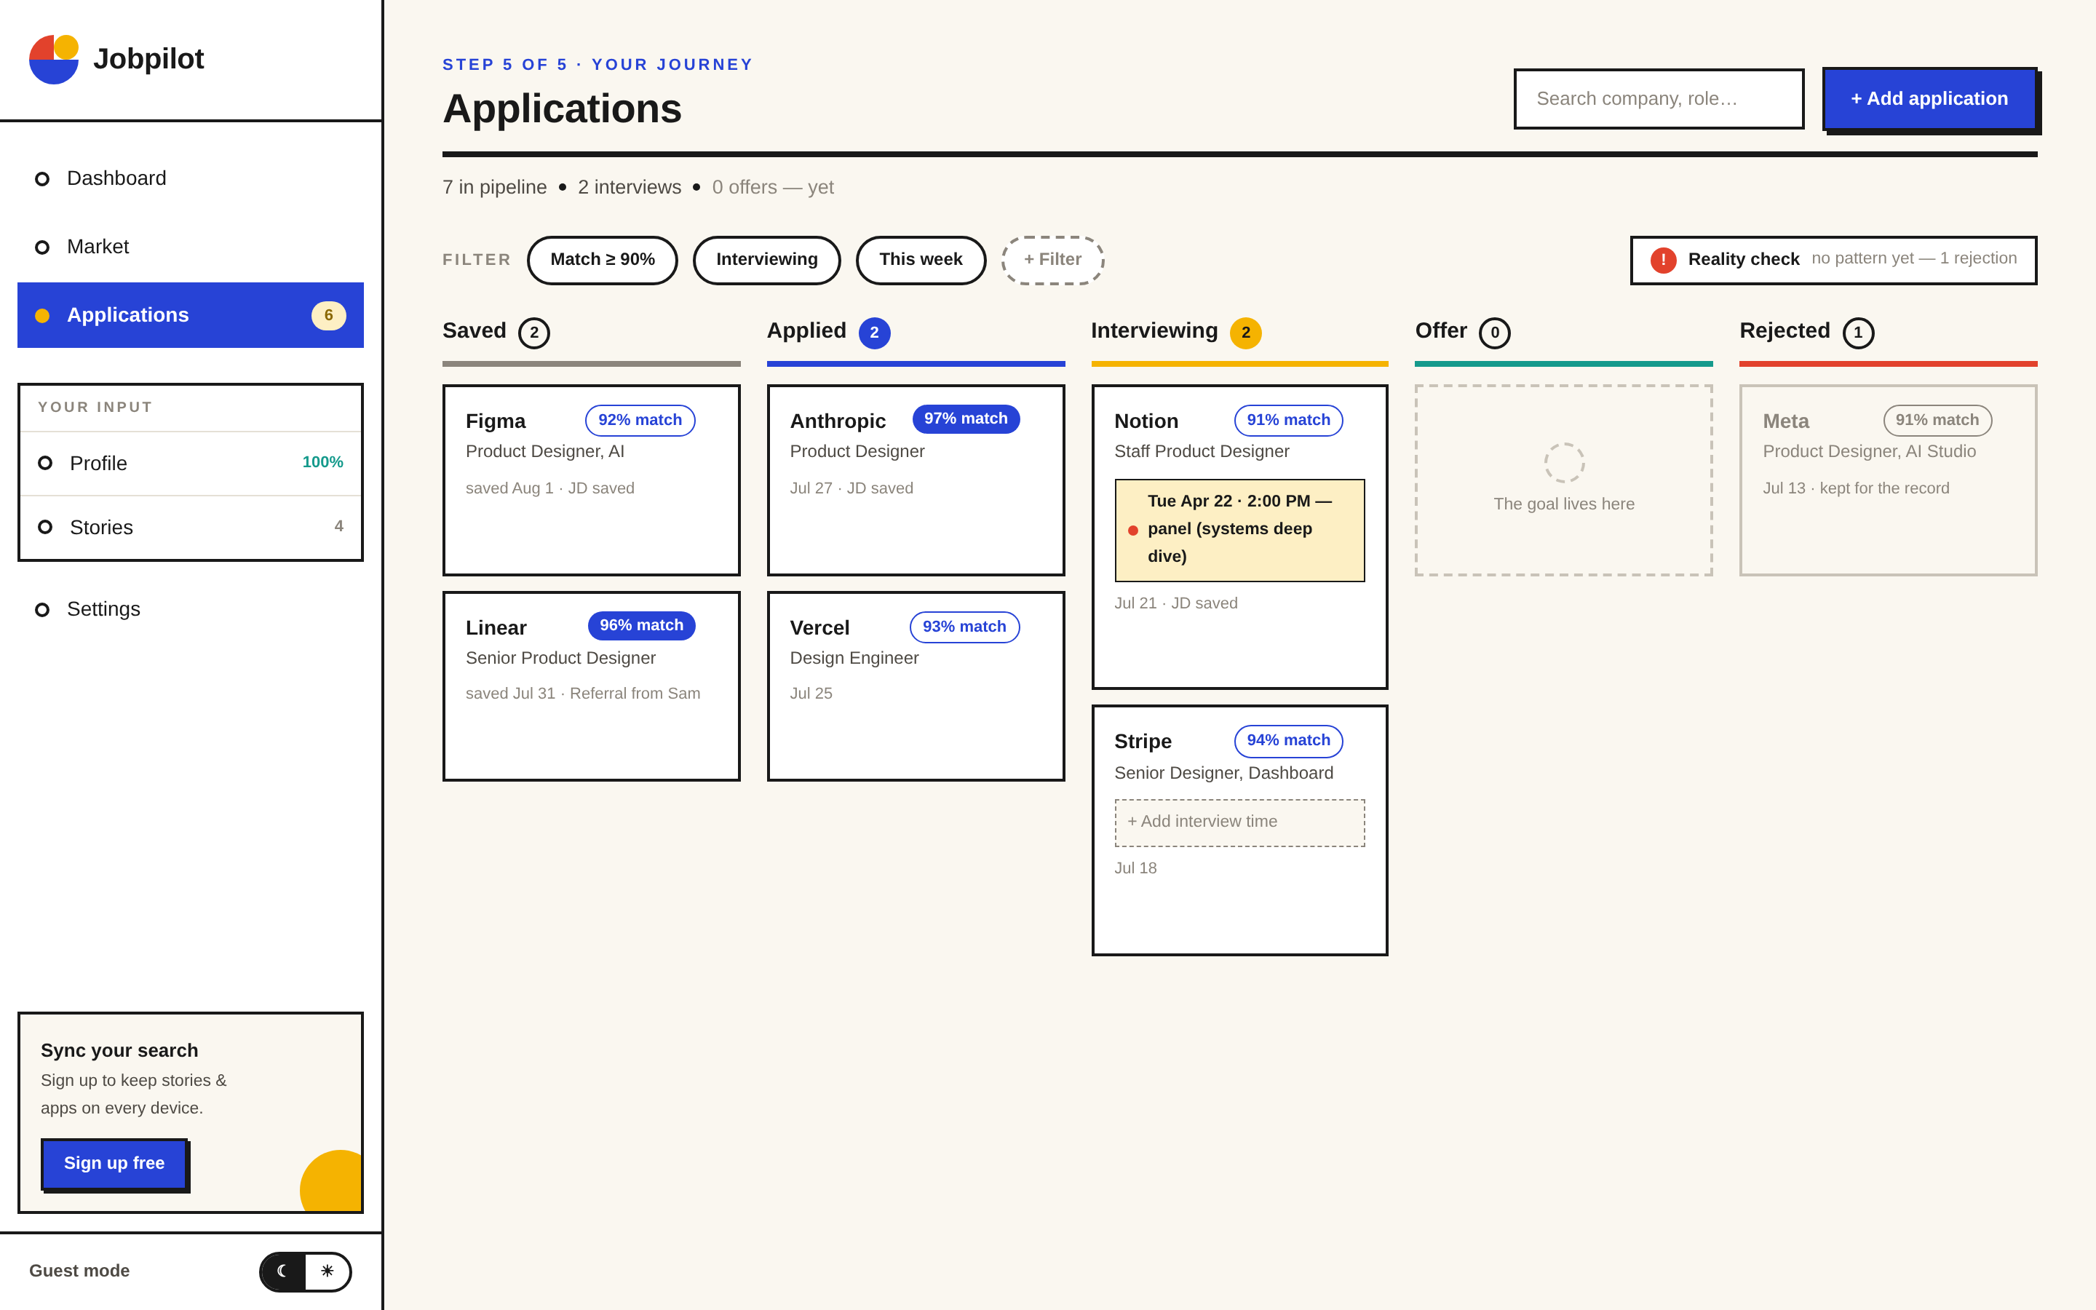Click the Applied column count badge
Screen dimensions: 2096x1310
(874, 333)
